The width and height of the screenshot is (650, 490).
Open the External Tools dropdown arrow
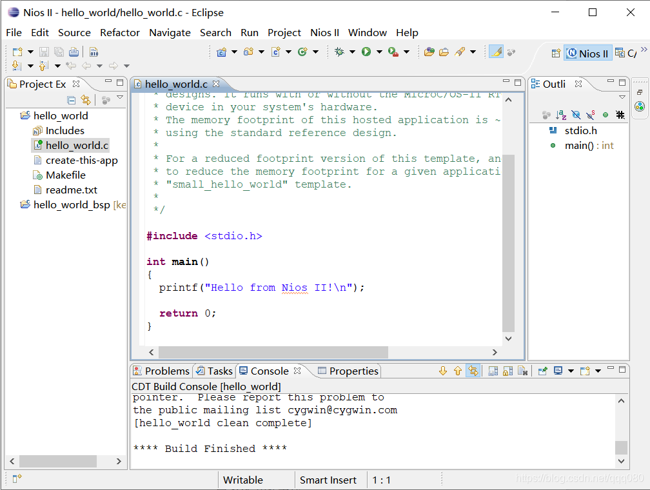click(x=407, y=52)
